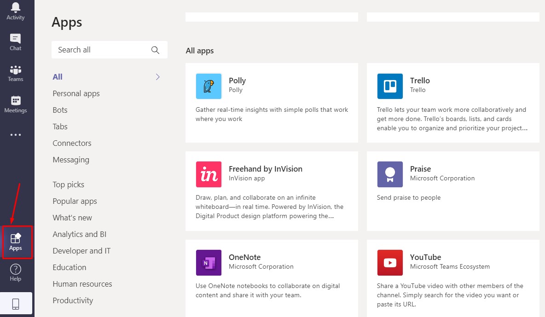
Task: Click 'Microsoft Corporation' under Praise
Action: 442,179
